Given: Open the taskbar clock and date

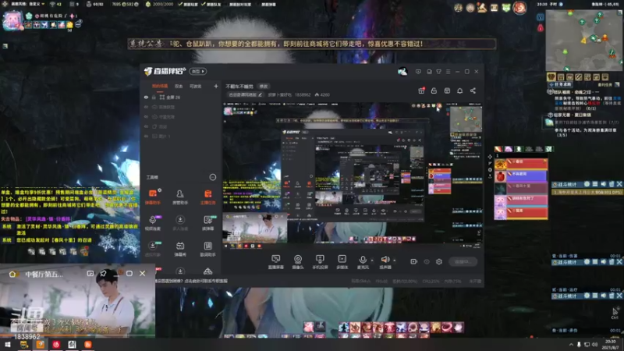Looking at the screenshot, I should click(611, 345).
